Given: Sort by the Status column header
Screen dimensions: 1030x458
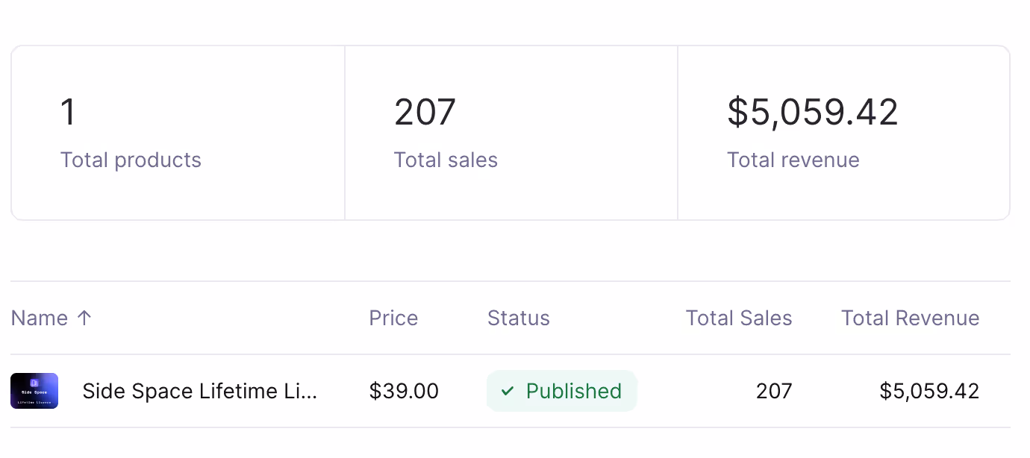Looking at the screenshot, I should tap(518, 318).
